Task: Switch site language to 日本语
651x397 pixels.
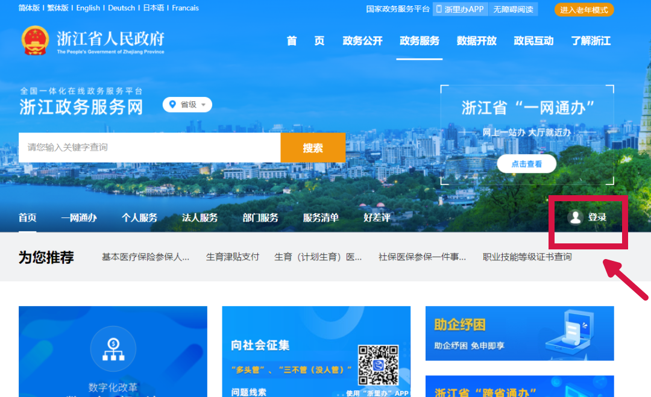Action: click(x=154, y=8)
